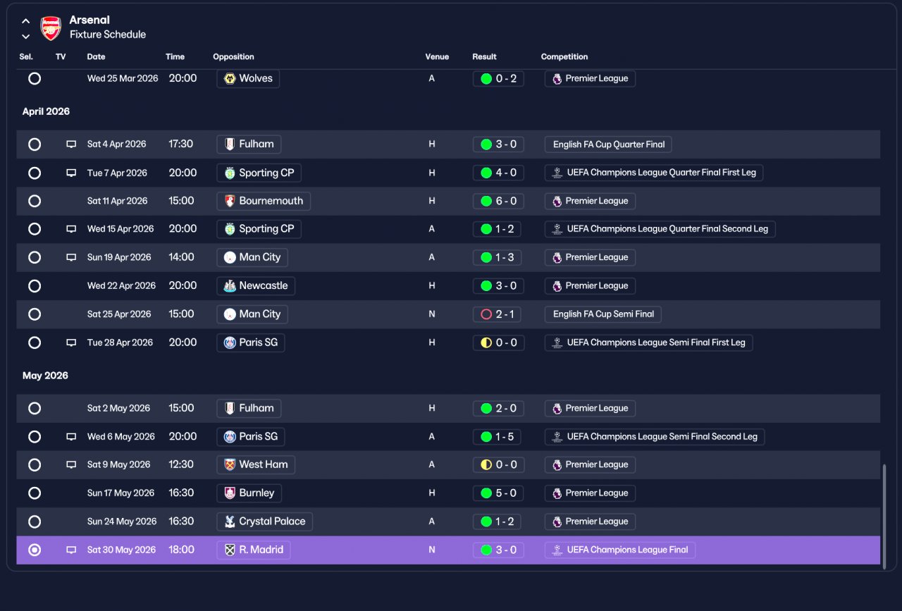Click the Venue column header
The width and height of the screenshot is (902, 611).
[437, 57]
